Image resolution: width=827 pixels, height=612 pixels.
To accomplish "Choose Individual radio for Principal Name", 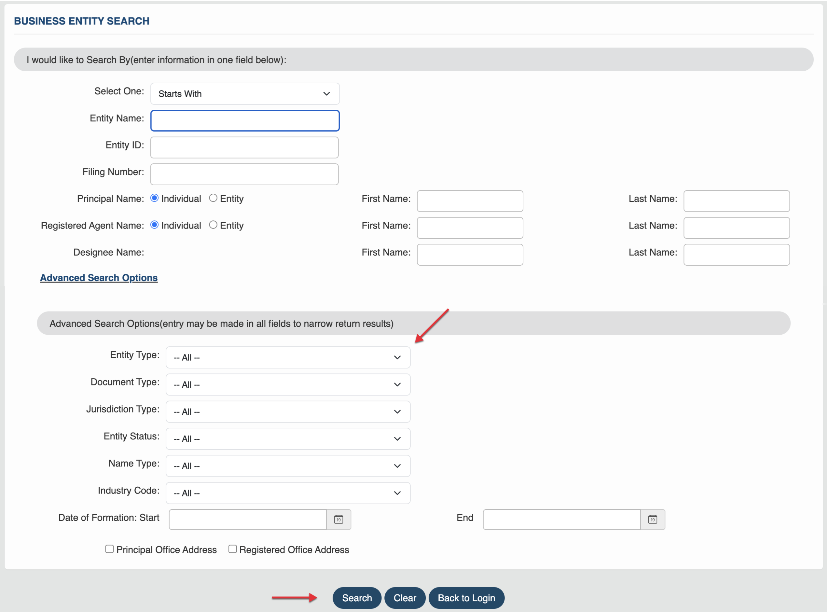I will point(154,198).
